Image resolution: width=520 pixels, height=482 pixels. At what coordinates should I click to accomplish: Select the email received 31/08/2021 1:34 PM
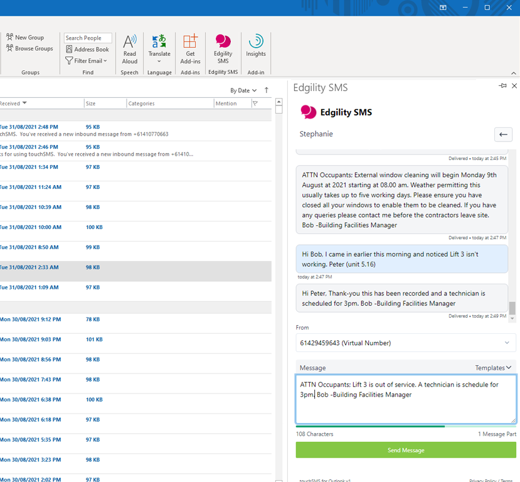point(135,171)
